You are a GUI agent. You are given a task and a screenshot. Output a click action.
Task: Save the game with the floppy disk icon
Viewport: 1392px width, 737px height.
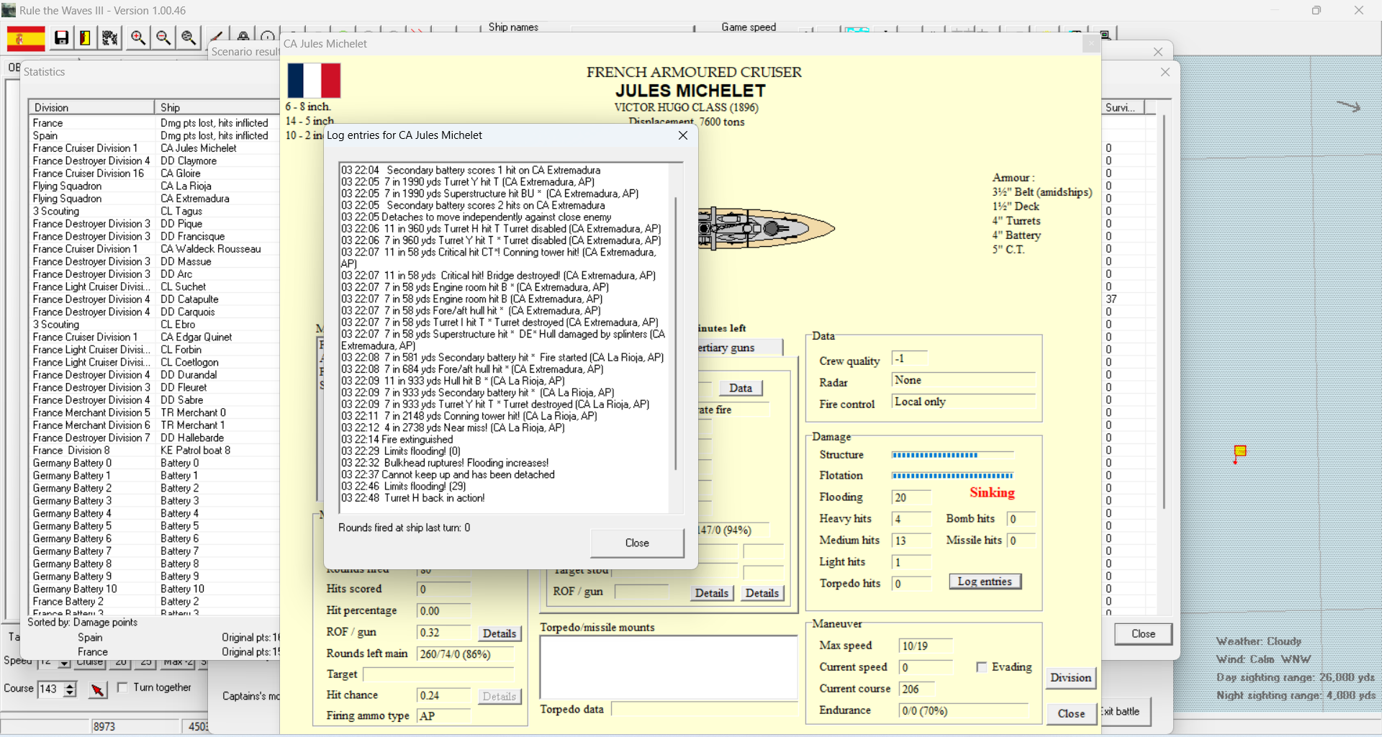(62, 38)
